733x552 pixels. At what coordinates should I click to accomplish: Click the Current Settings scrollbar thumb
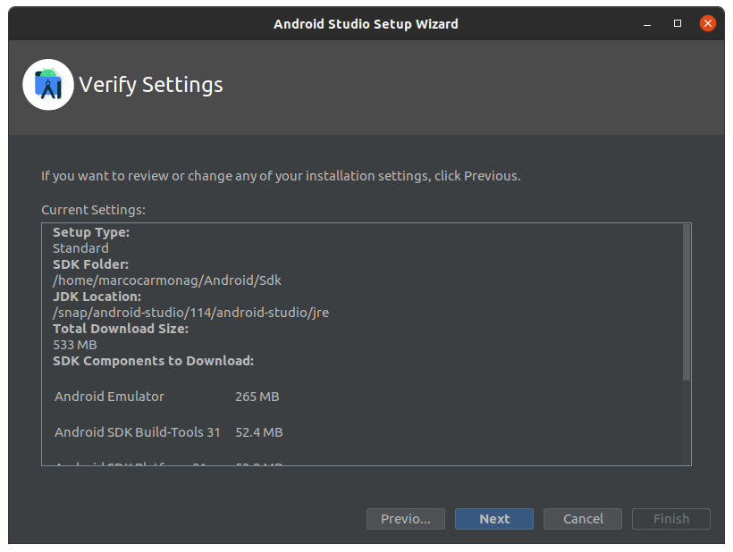pyautogui.click(x=687, y=302)
